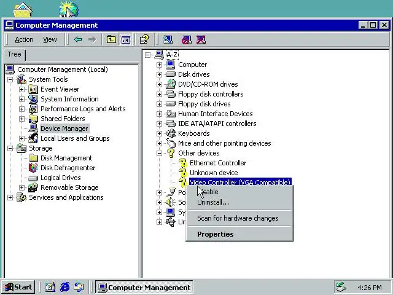Screen dimensions: 393x295
Task: Click the Help toolbar icon with question mark
Action: [x=144, y=39]
